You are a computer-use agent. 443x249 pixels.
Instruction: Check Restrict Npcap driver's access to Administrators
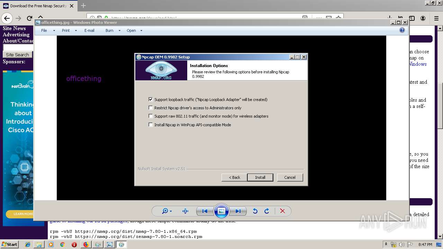coord(151,108)
